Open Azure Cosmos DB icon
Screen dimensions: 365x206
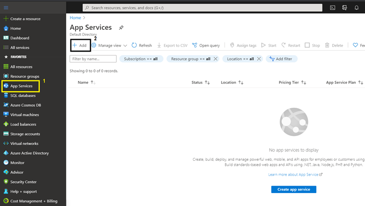(6, 105)
